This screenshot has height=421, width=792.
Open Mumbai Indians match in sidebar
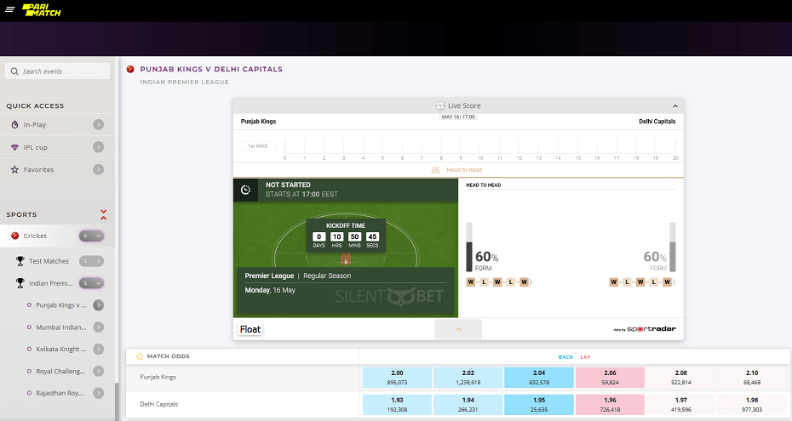60,327
